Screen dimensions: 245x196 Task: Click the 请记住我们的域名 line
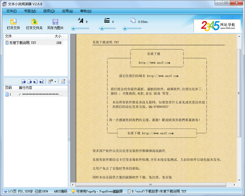point(149,76)
